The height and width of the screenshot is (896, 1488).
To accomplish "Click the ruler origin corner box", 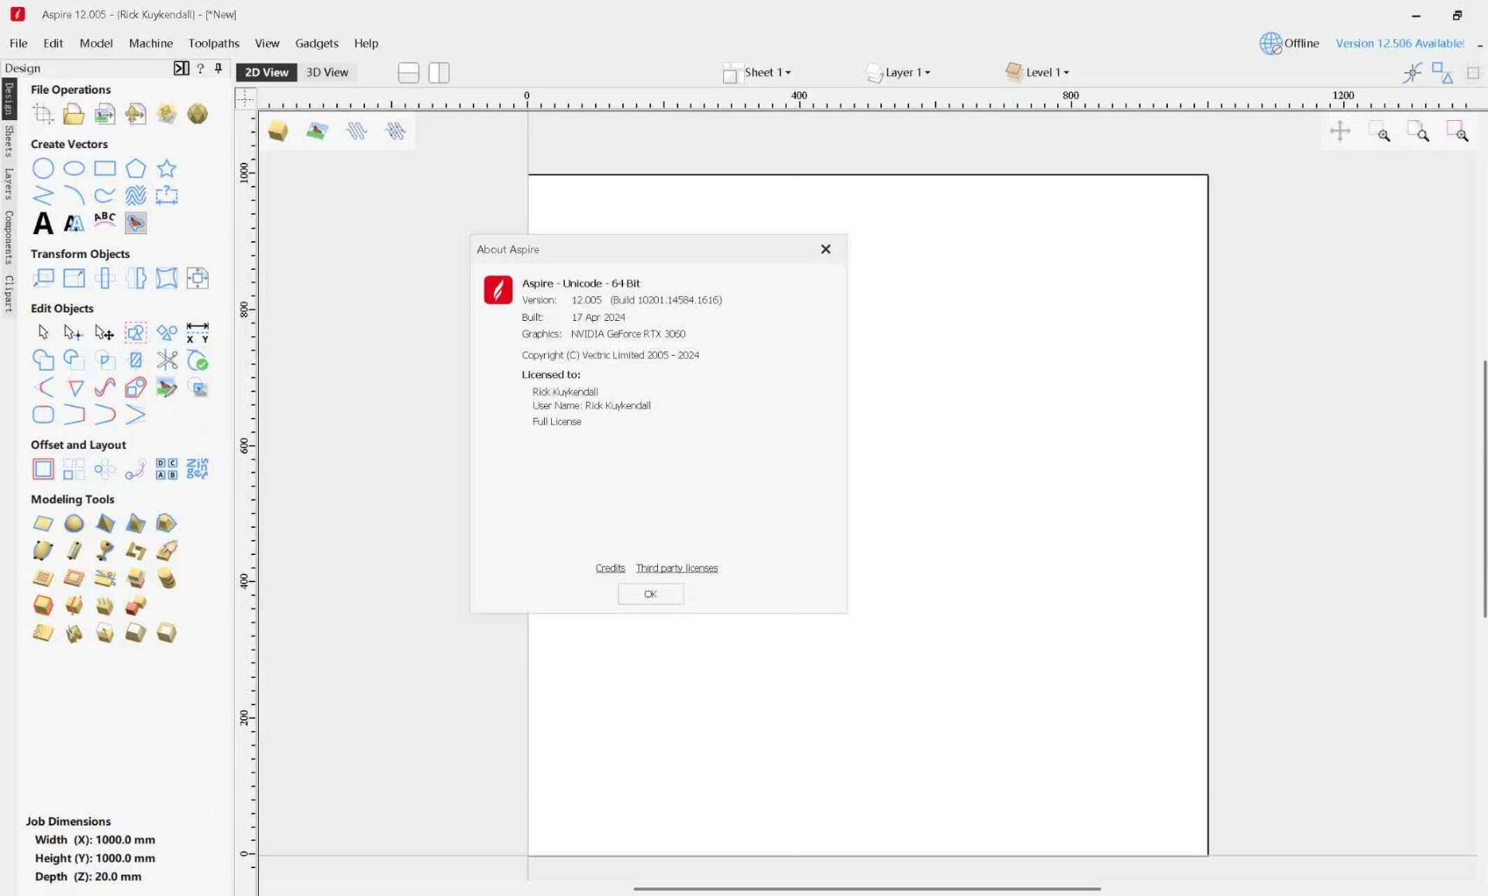I will [246, 98].
